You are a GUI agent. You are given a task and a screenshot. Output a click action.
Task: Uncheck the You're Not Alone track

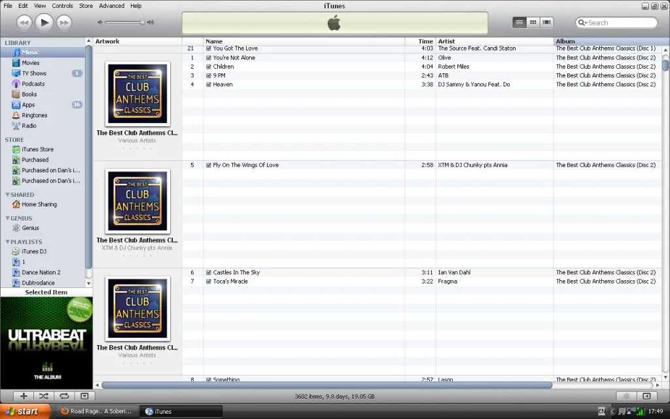tap(209, 58)
